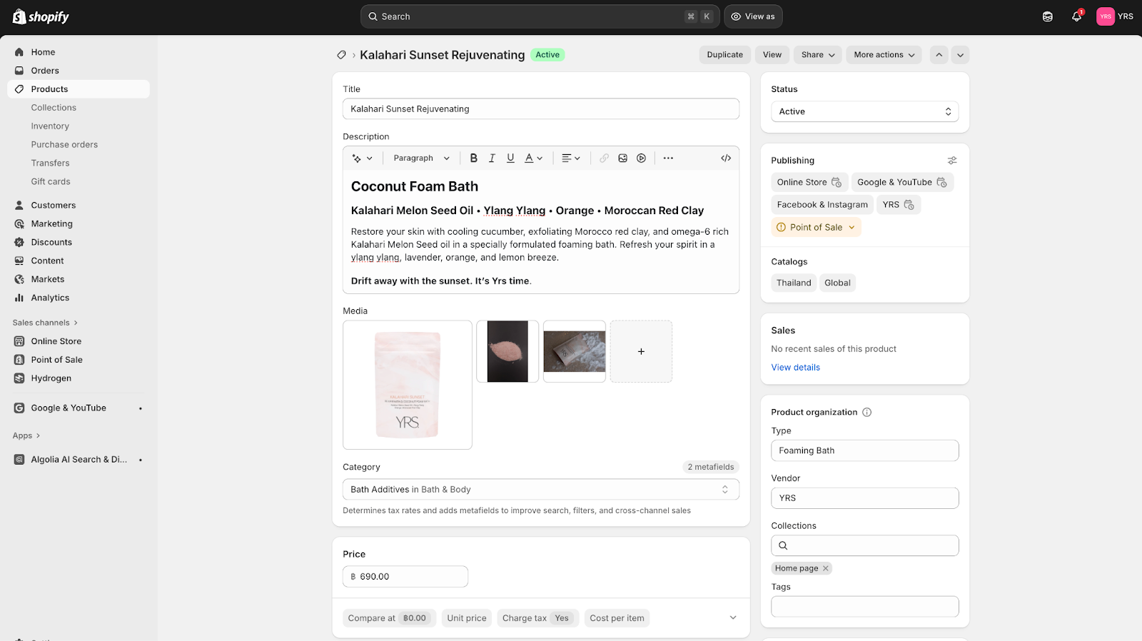Show HTML code view of description
1142x641 pixels.
pos(725,158)
